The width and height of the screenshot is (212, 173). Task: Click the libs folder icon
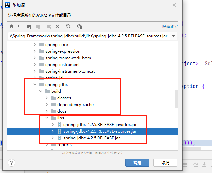[54, 118]
